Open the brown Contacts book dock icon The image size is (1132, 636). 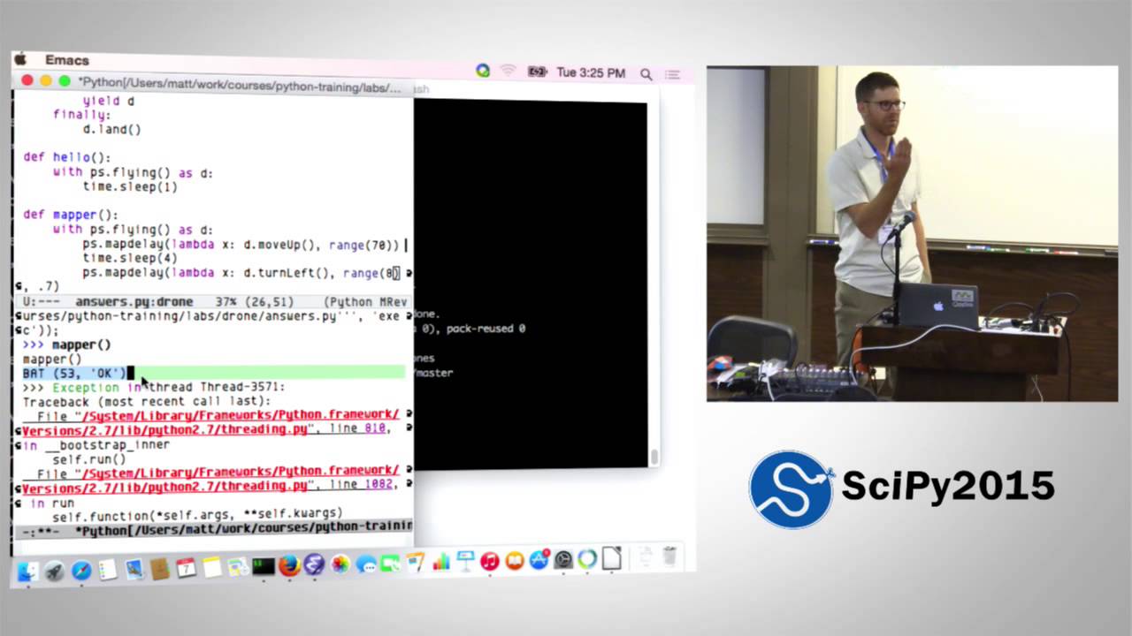(x=160, y=568)
